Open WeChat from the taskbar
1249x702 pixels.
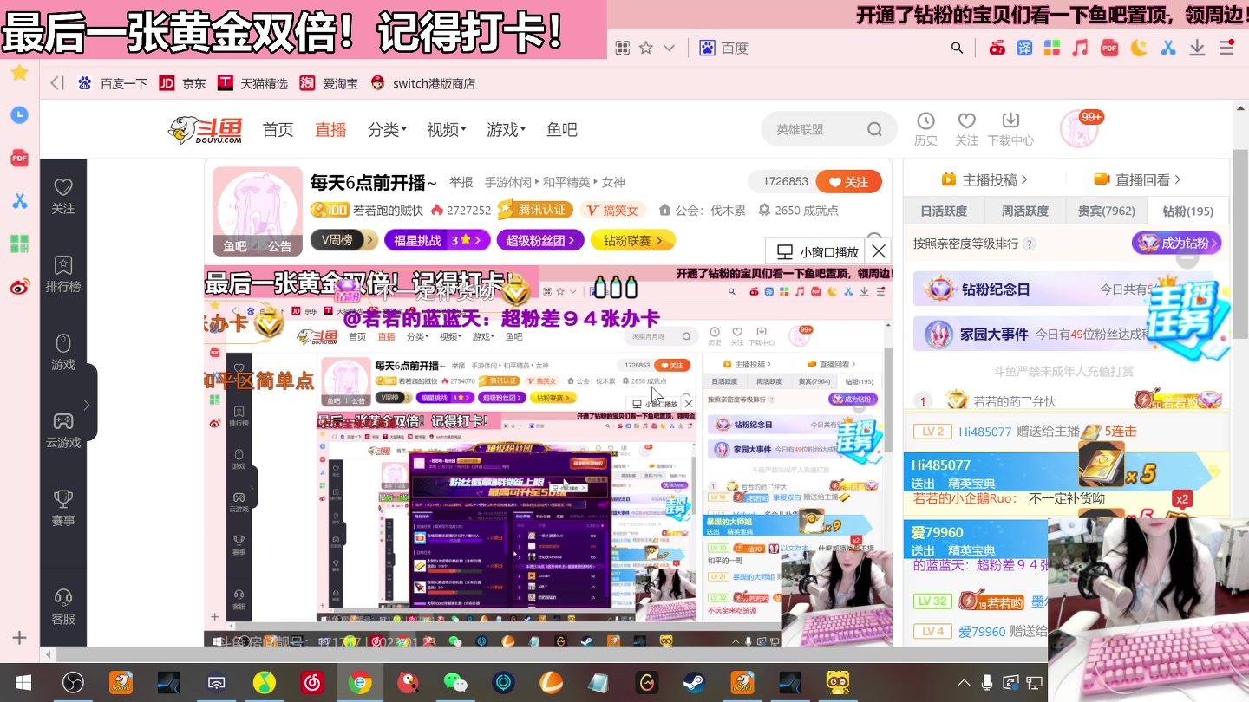pos(456,682)
